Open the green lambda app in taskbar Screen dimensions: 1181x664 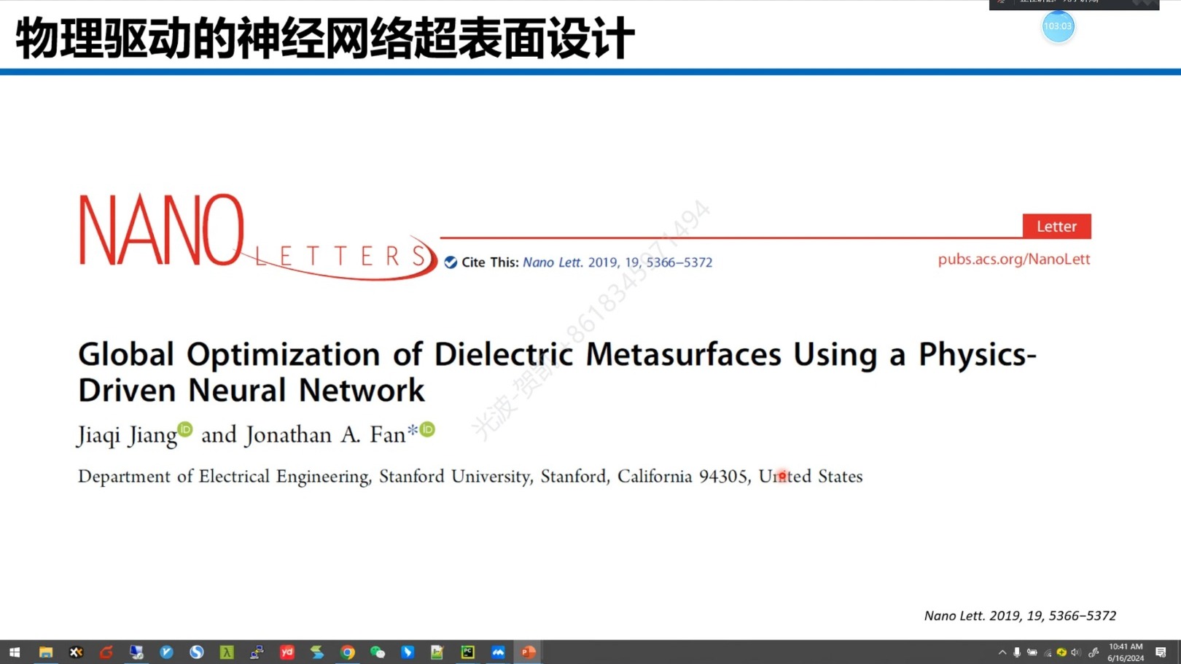click(227, 652)
